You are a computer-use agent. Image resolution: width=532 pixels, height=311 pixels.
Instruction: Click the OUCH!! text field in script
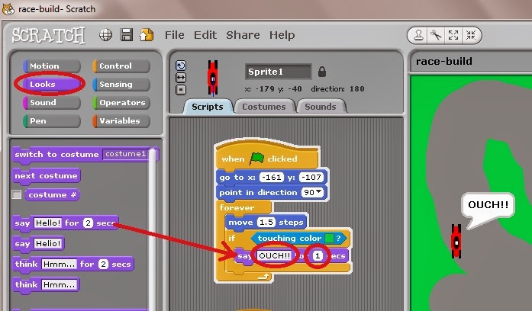(274, 256)
